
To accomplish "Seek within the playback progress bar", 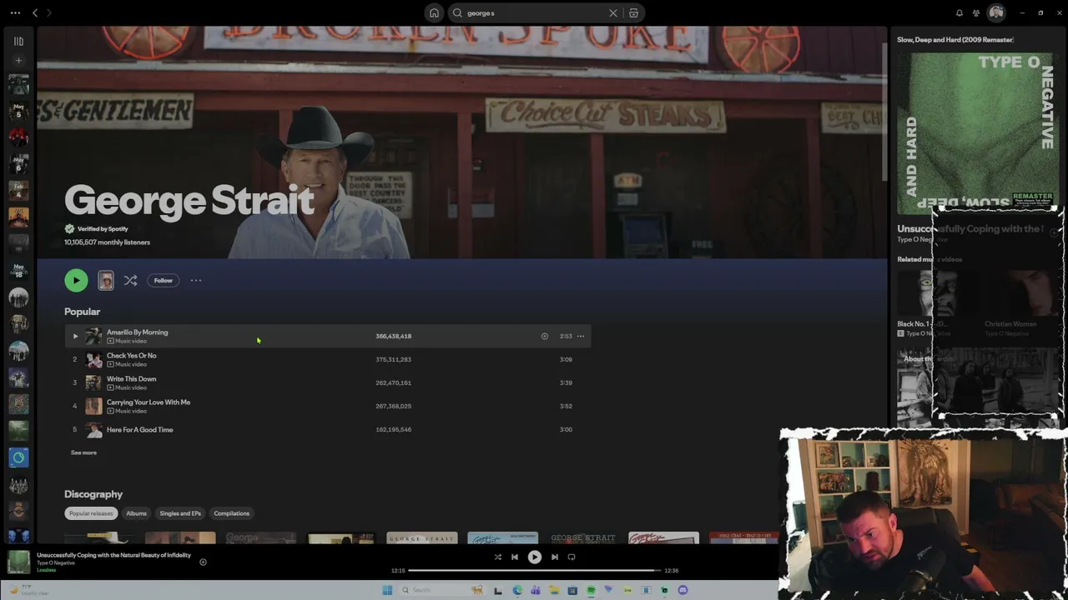I will click(x=534, y=571).
